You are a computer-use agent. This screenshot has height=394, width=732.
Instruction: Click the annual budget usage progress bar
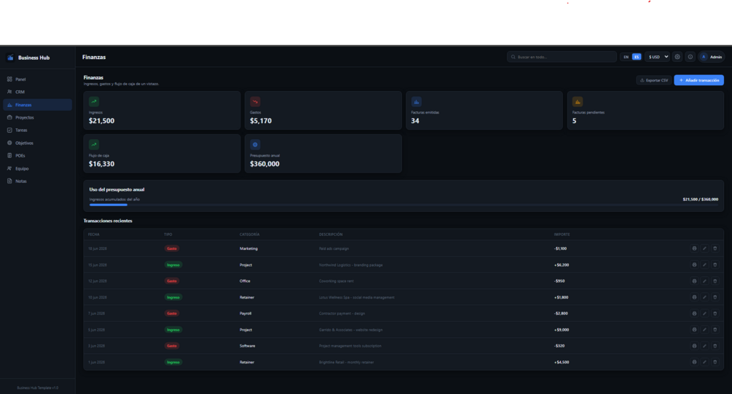point(404,205)
